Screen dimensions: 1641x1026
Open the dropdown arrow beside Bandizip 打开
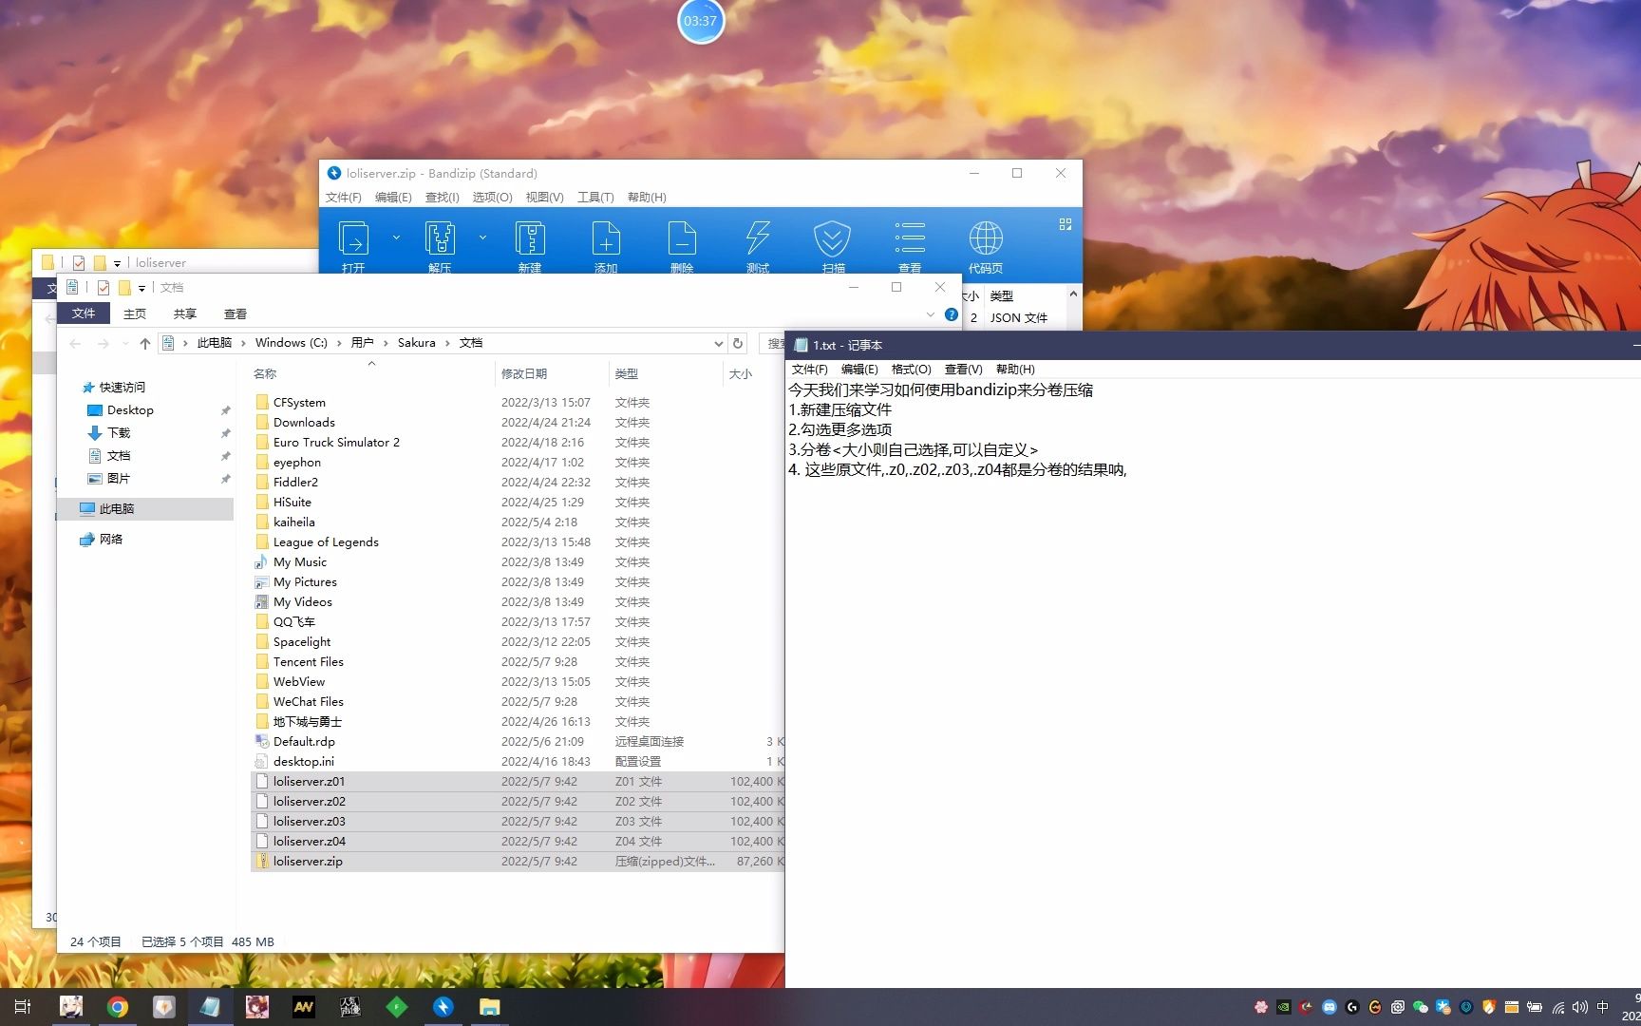[x=396, y=237]
